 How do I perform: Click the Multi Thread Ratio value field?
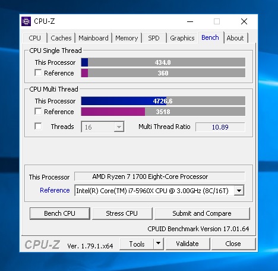coord(220,127)
